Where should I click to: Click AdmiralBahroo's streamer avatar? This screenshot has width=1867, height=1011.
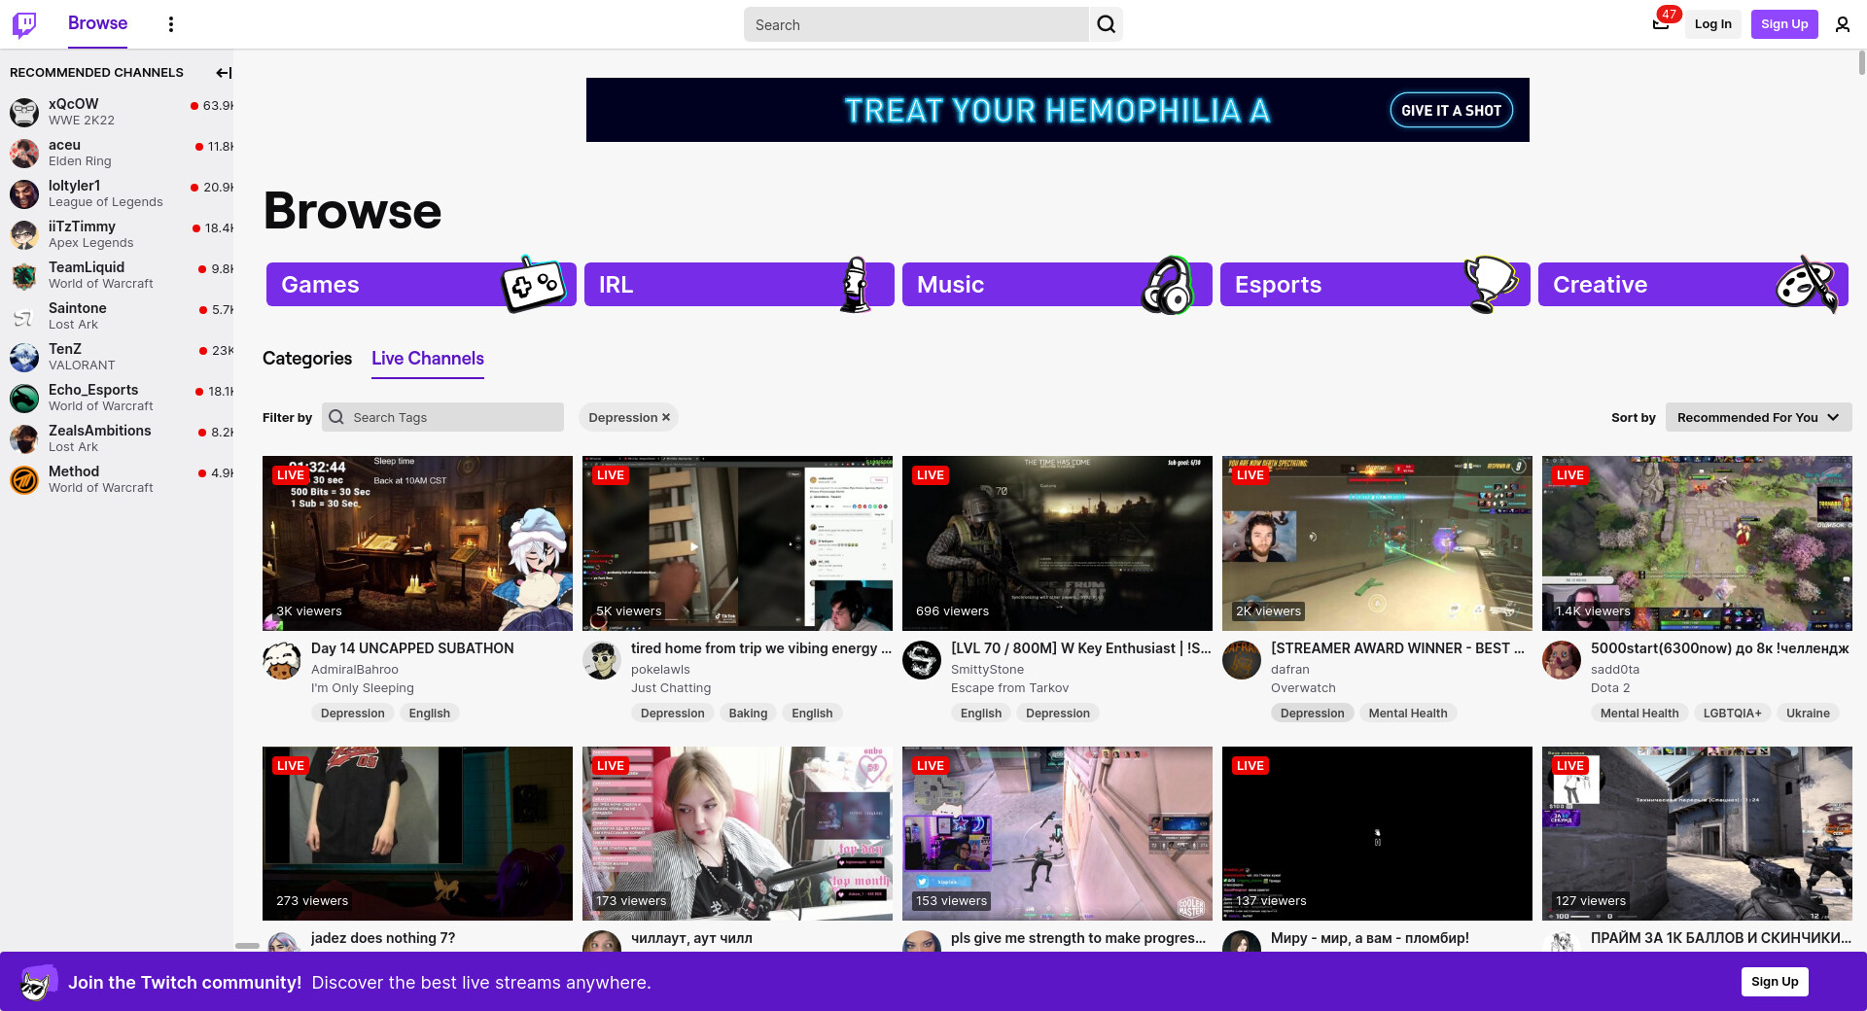pos(282,661)
